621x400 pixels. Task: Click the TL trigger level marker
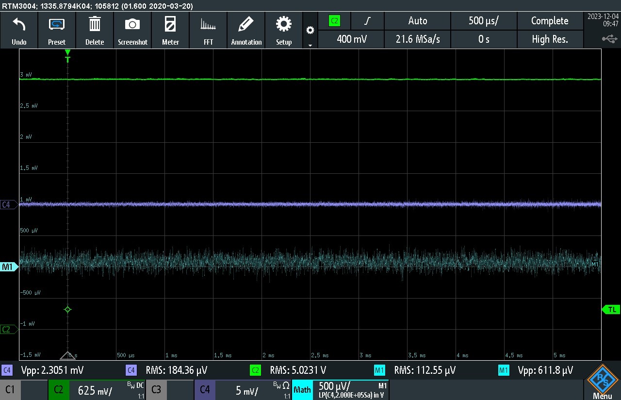pyautogui.click(x=611, y=309)
